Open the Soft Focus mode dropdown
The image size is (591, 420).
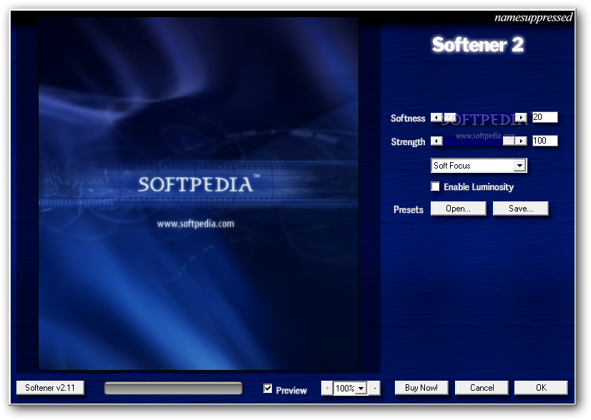[x=519, y=166]
